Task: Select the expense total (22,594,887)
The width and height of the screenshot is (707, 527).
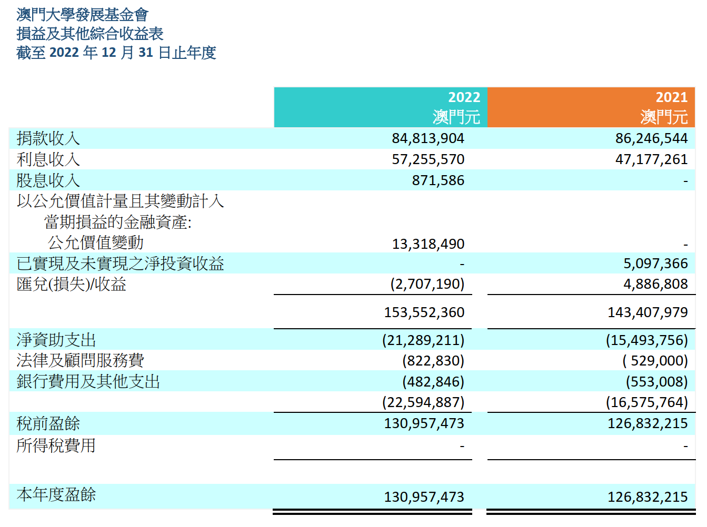Action: coord(423,402)
